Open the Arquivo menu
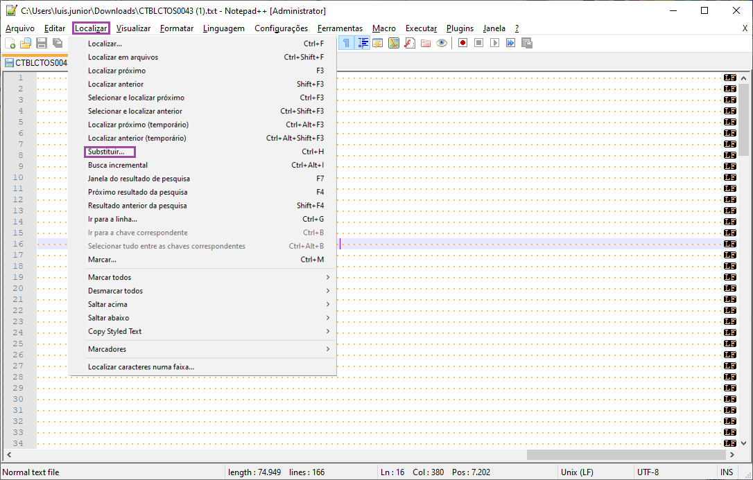Viewport: 753px width, 480px height. coord(20,28)
